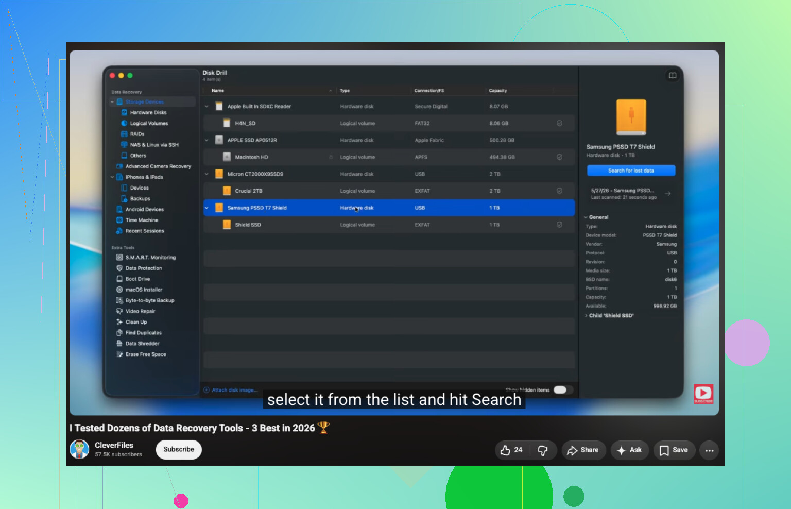Open the more actions three-dot menu
This screenshot has width=791, height=509.
pyautogui.click(x=709, y=450)
